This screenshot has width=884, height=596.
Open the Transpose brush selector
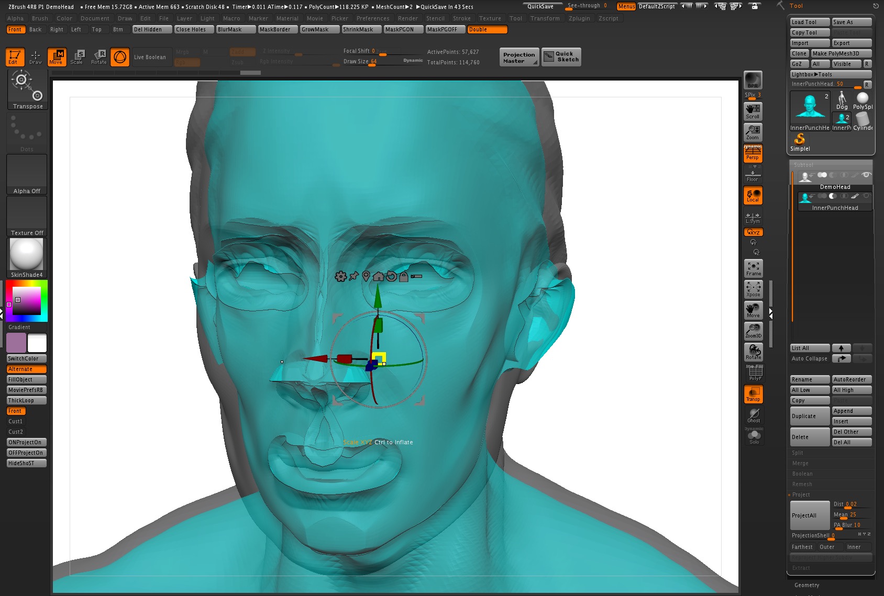[28, 89]
